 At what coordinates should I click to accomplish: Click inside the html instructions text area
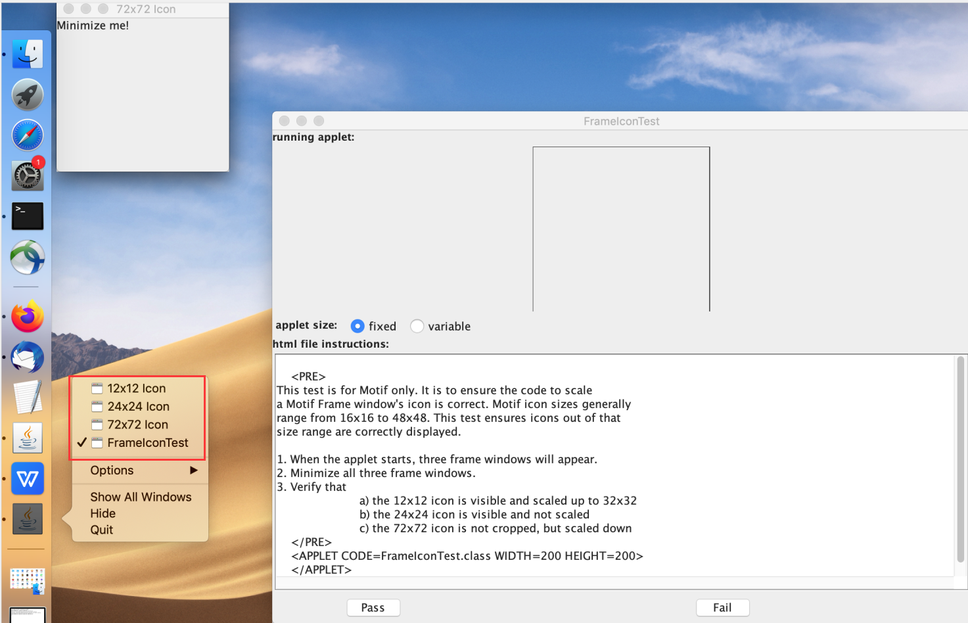pos(723,460)
